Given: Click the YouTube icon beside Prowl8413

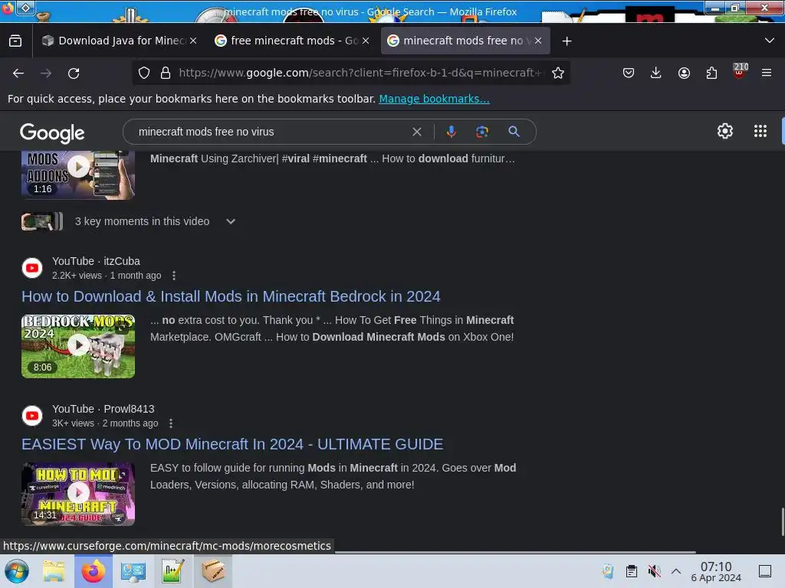Looking at the screenshot, I should coord(32,416).
